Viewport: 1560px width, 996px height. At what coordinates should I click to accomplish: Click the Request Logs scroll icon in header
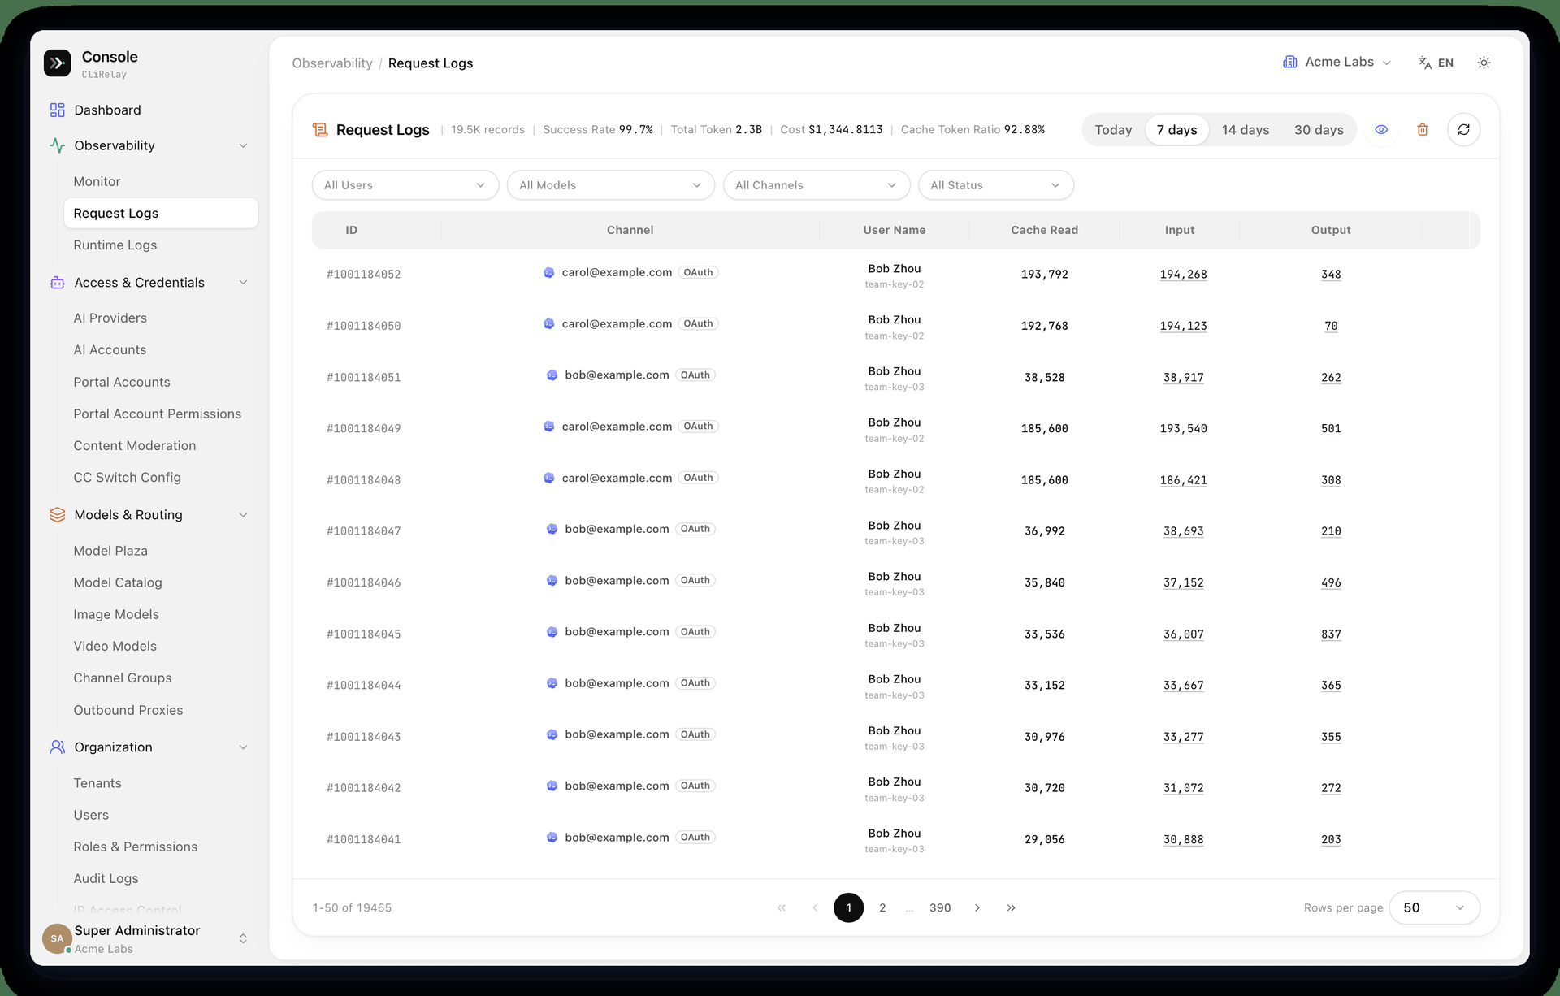coord(320,130)
